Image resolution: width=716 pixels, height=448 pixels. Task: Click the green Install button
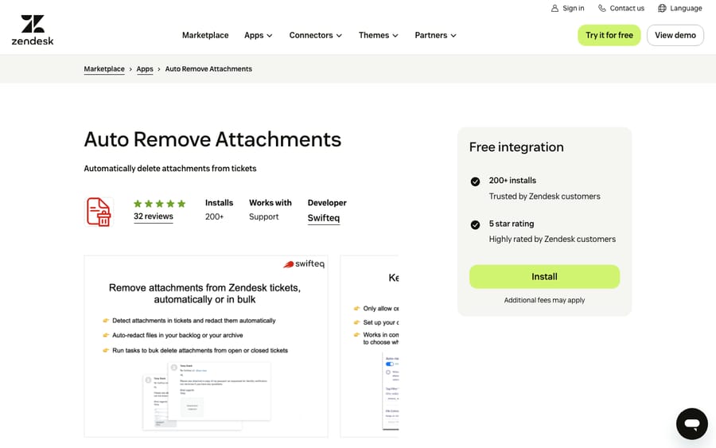tap(544, 277)
